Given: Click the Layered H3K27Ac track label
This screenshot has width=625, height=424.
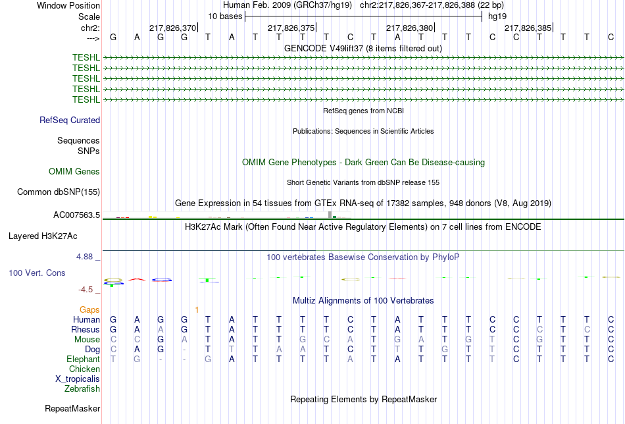Looking at the screenshot, I should [43, 236].
